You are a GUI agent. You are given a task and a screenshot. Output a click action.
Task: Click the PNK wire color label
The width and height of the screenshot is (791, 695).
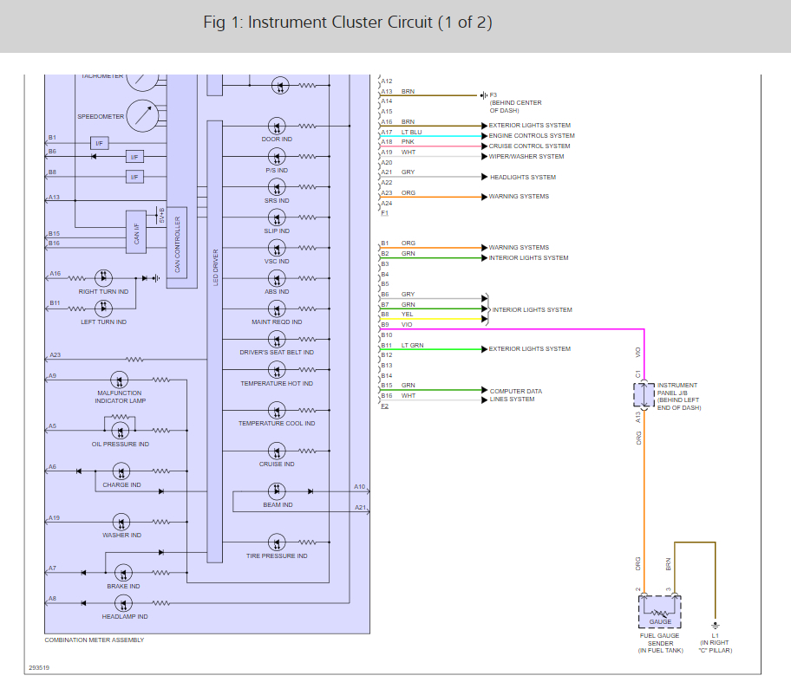(x=408, y=142)
